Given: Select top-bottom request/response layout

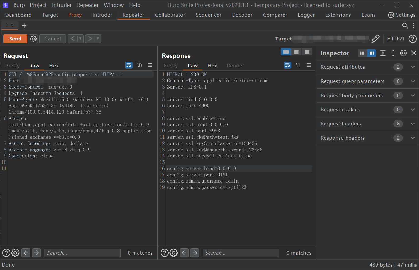Looking at the screenshot, I should coord(297,52).
